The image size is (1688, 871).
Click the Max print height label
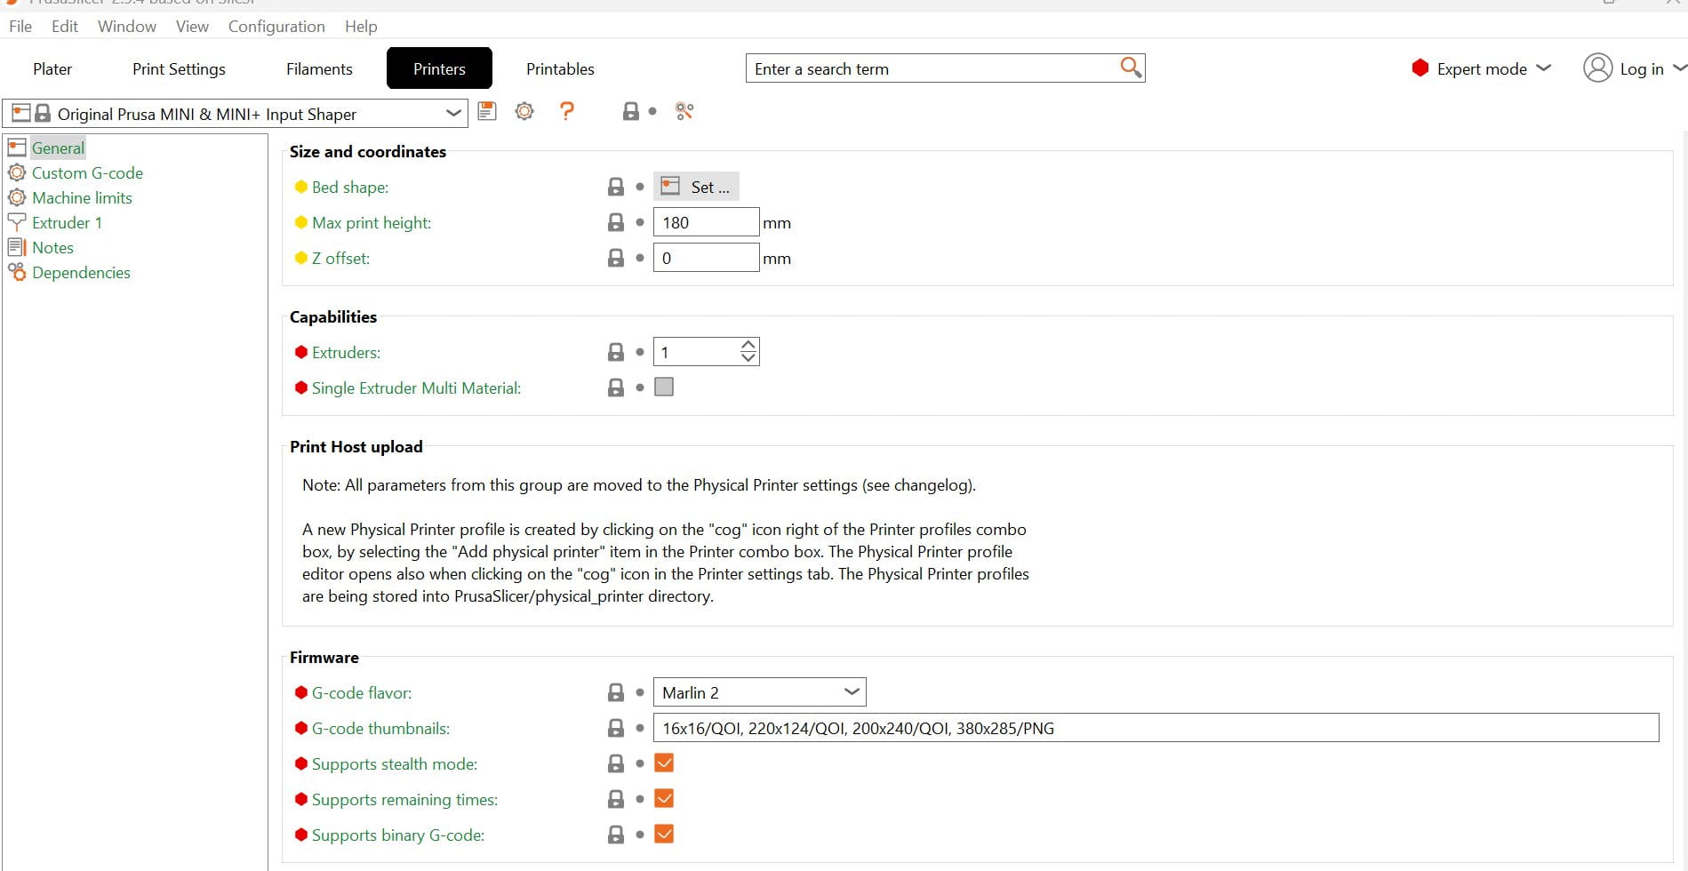372,222
